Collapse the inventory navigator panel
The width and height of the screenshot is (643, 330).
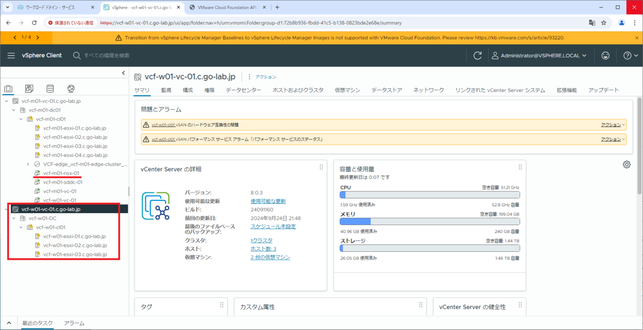(123, 73)
